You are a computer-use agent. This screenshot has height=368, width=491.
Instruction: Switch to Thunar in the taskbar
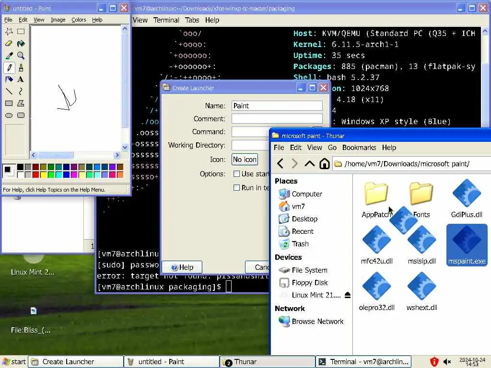click(267, 362)
